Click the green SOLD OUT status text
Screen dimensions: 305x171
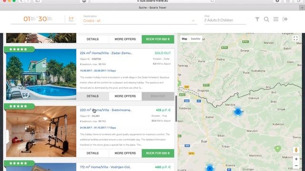coord(163,53)
